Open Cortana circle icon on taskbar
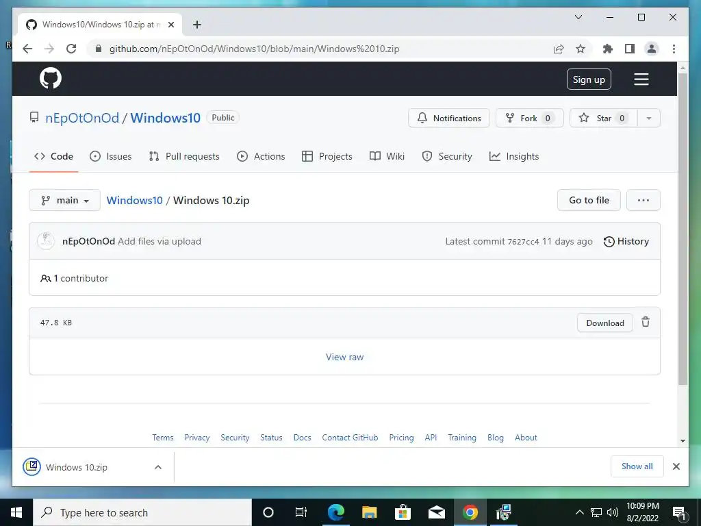701x526 pixels. point(268,512)
